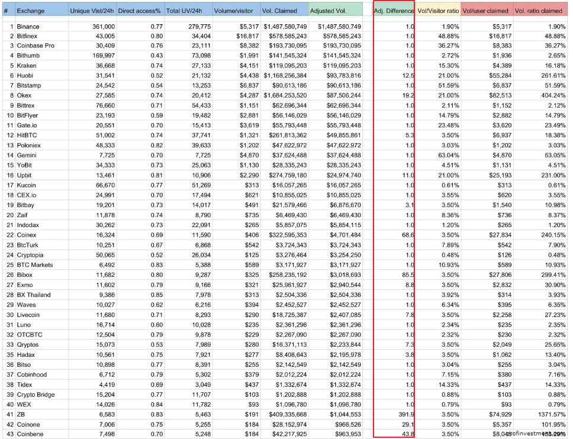573x439 pixels.
Task: Click the "Coinone" exchange cell
Action: [28, 424]
